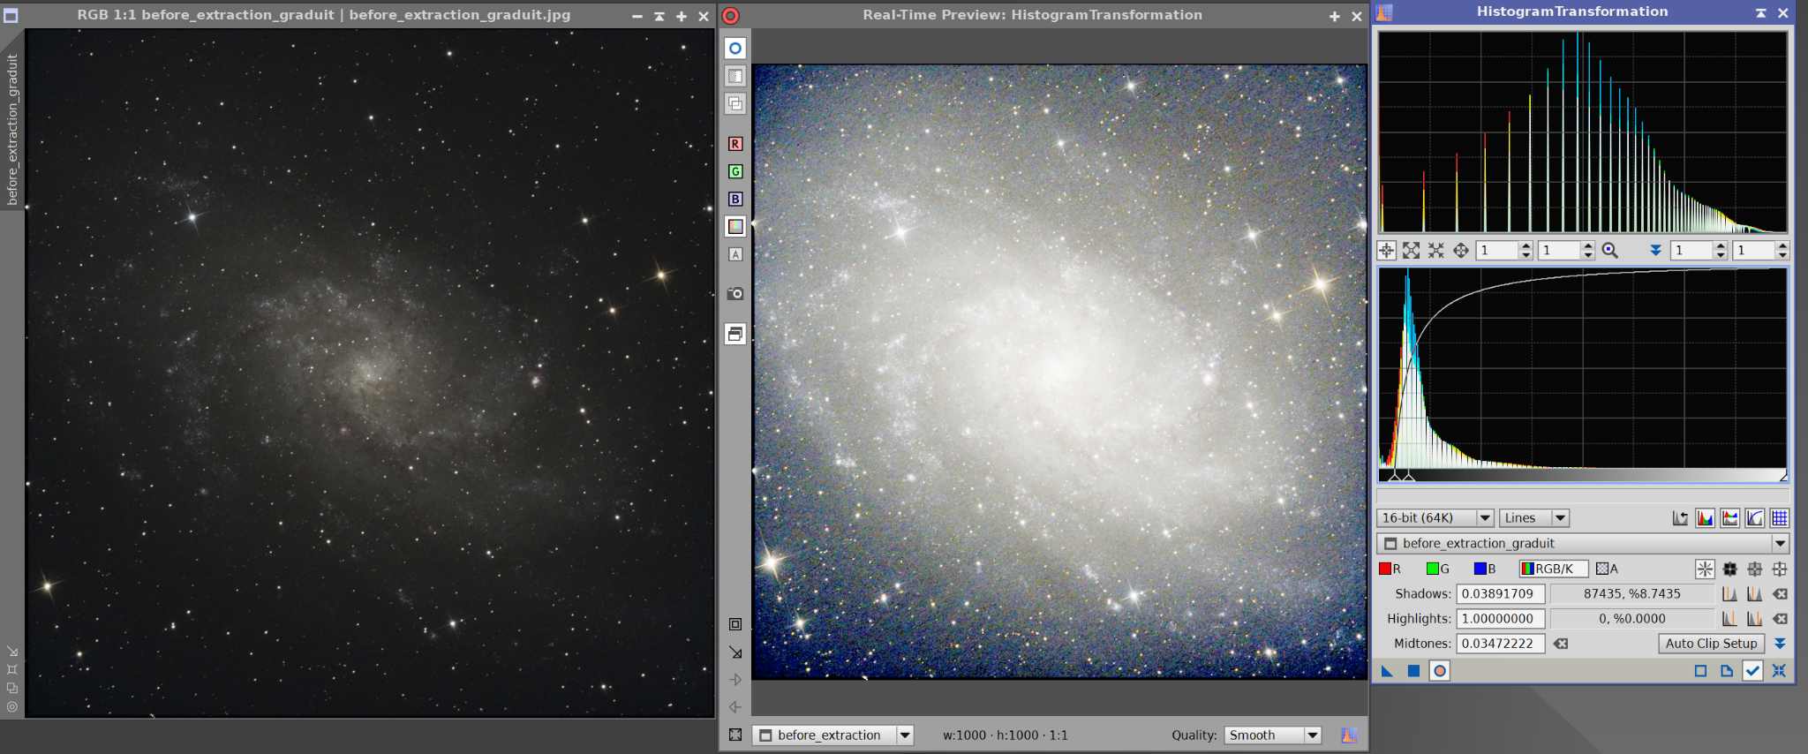
Task: Click reject saturated pixels histogram icon
Action: coord(1680,518)
